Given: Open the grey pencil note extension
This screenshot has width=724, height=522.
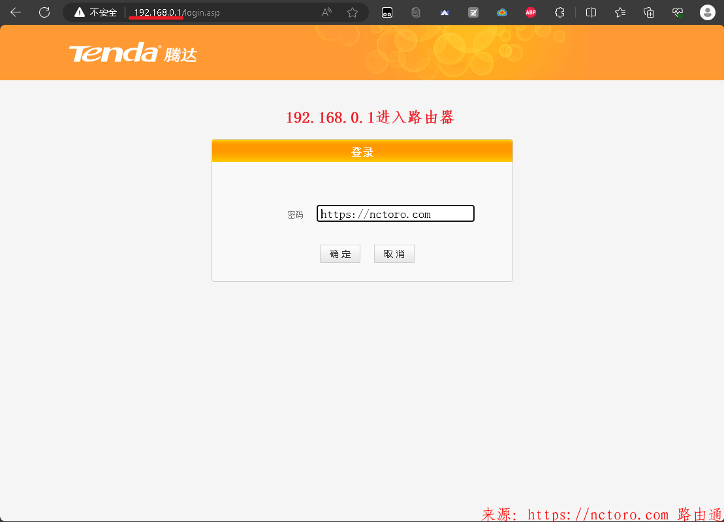Looking at the screenshot, I should pos(473,13).
